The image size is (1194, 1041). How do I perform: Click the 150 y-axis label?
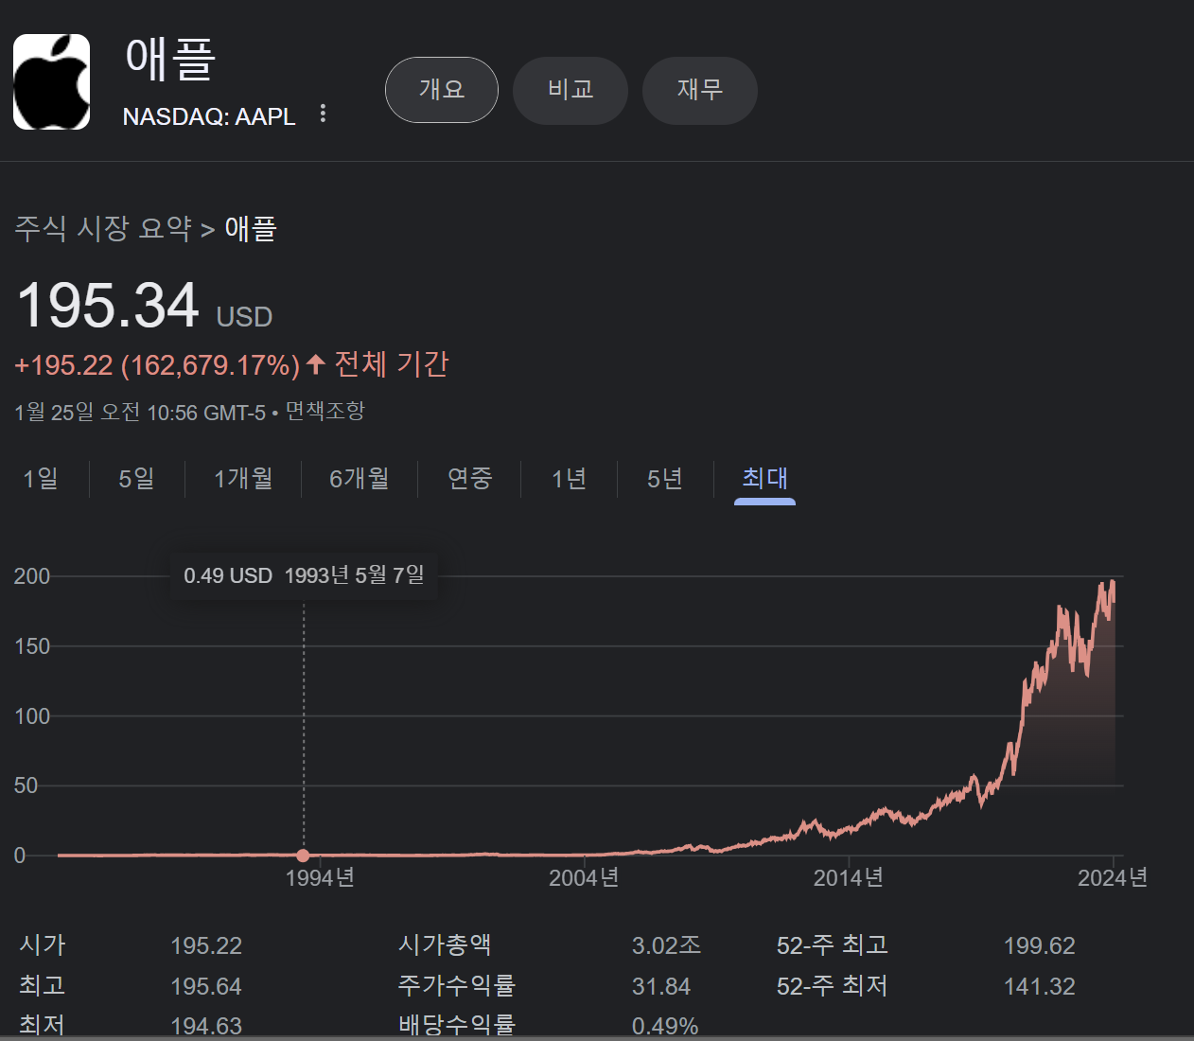pyautogui.click(x=32, y=646)
